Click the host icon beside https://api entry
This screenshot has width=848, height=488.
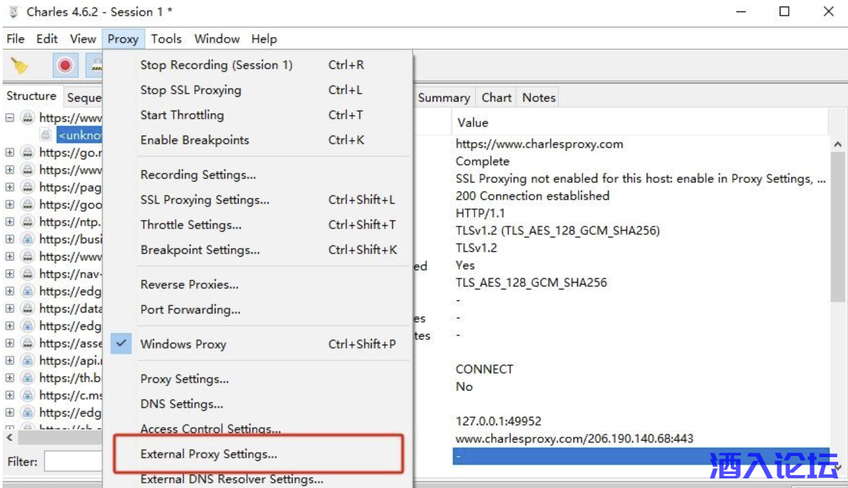point(27,361)
